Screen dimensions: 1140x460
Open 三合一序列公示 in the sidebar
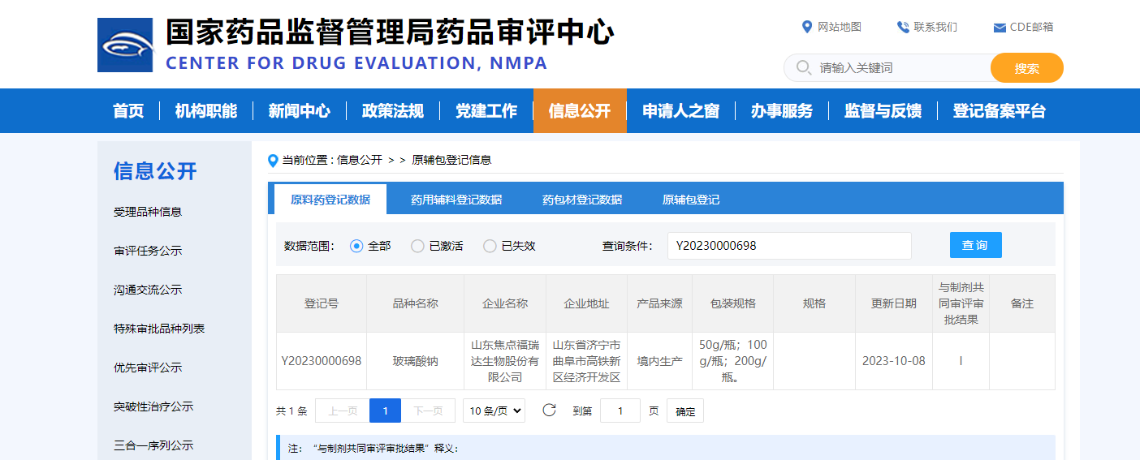pyautogui.click(x=153, y=445)
